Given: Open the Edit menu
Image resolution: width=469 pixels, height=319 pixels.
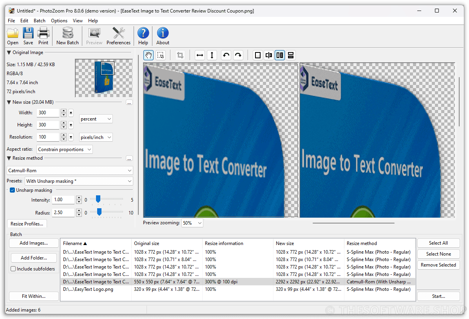Looking at the screenshot, I should pos(24,21).
